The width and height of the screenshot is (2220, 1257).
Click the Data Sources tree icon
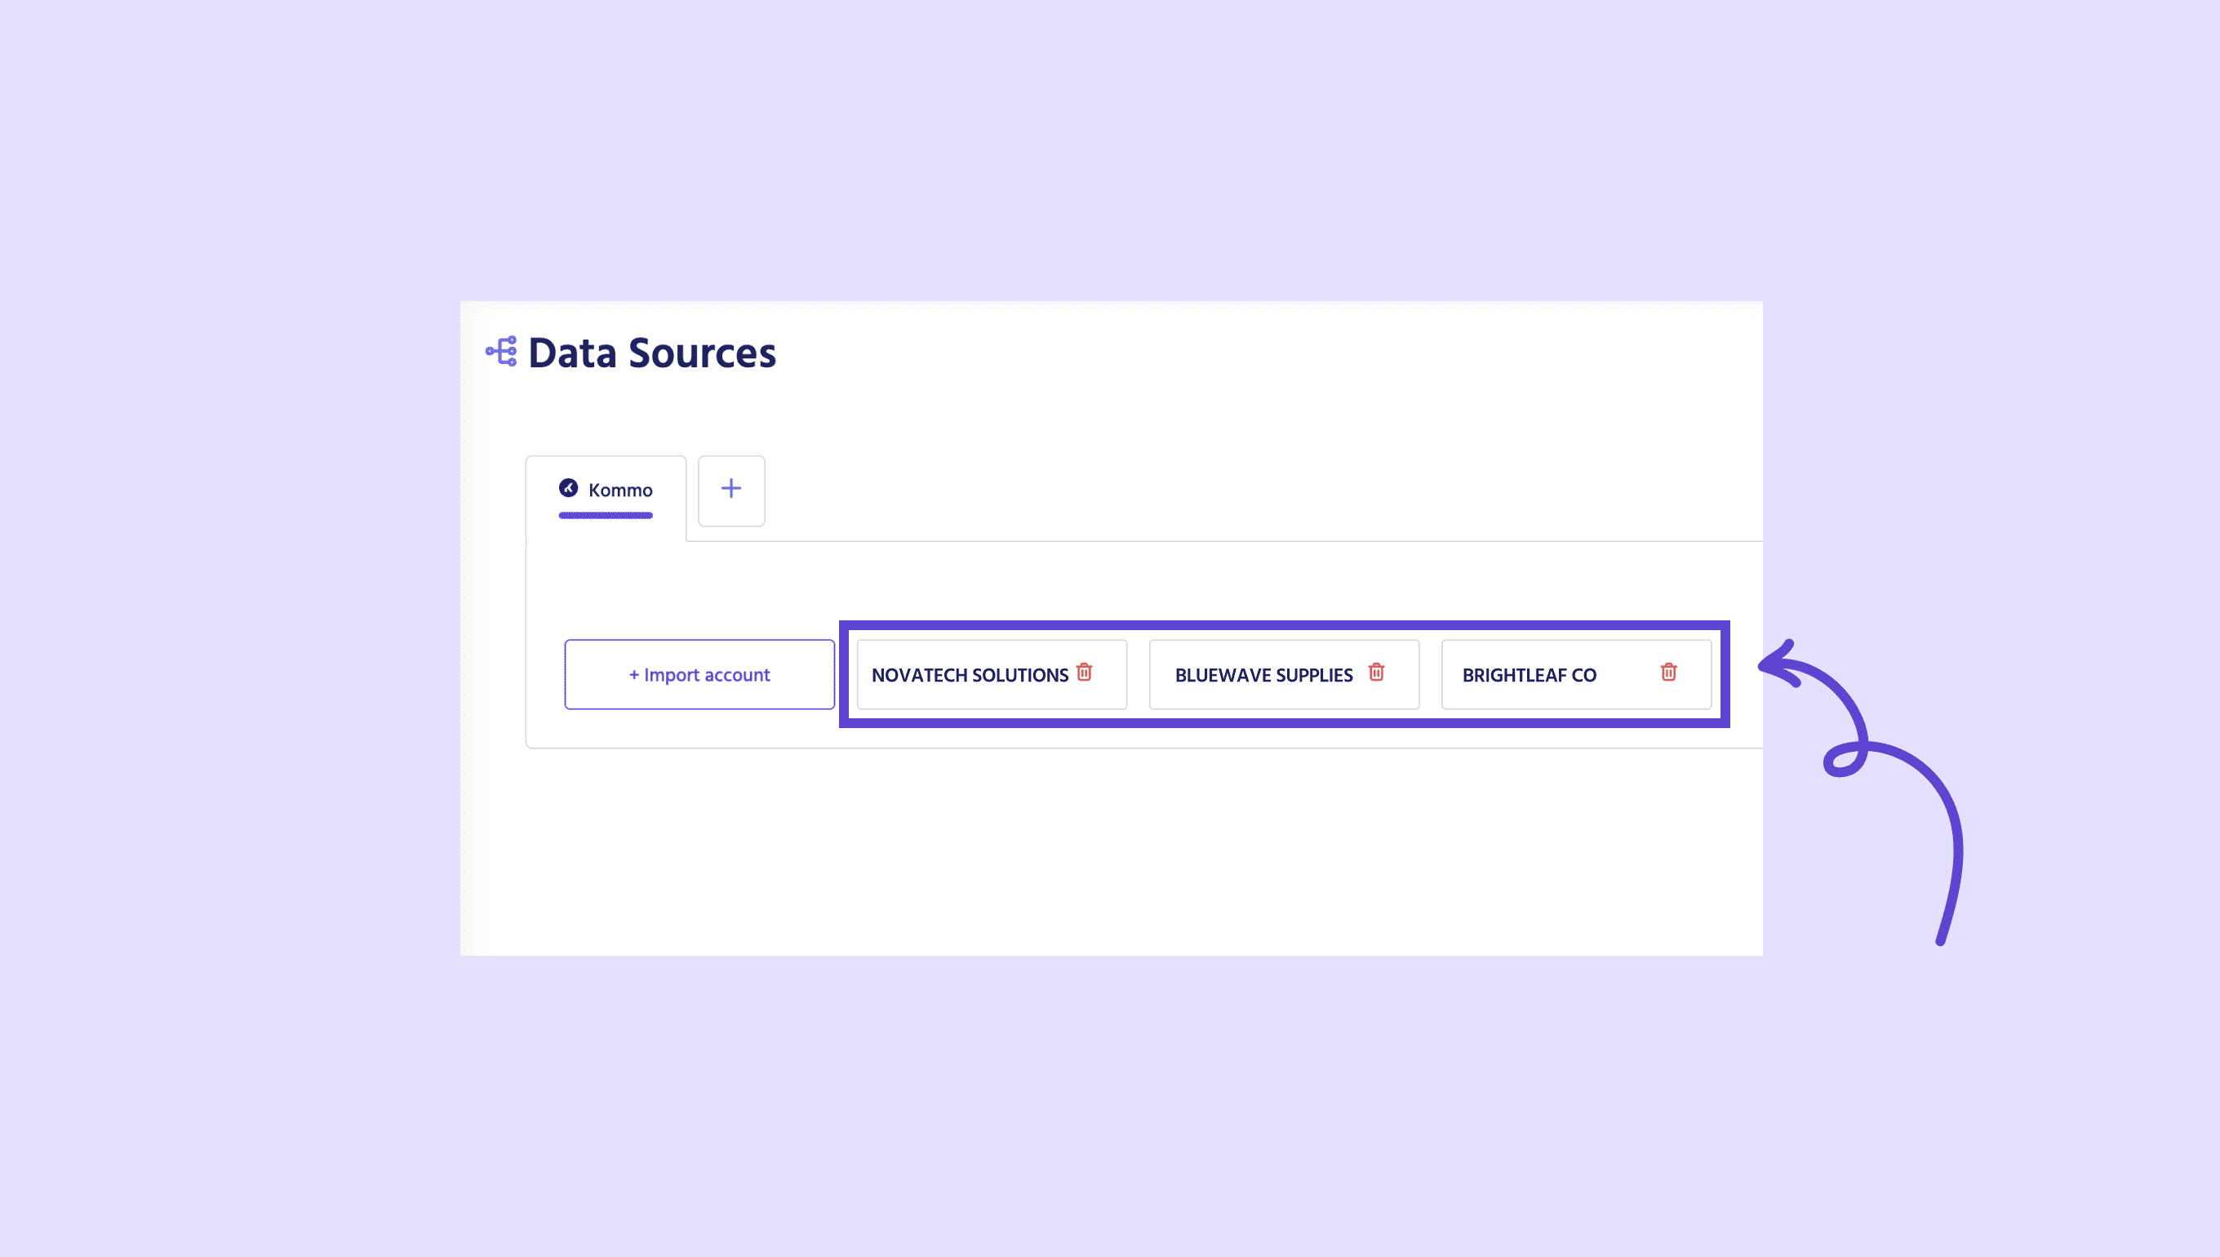pos(501,351)
